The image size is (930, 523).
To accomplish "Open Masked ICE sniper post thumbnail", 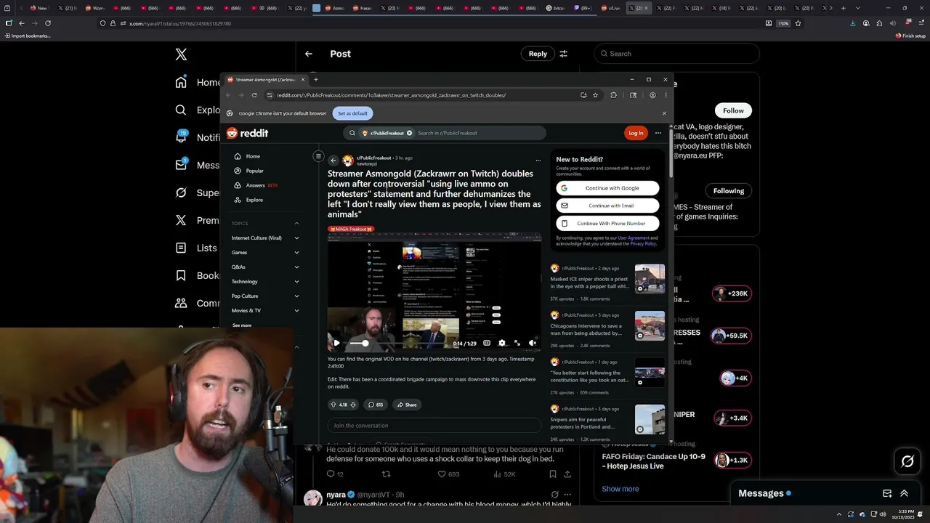I will [x=650, y=279].
